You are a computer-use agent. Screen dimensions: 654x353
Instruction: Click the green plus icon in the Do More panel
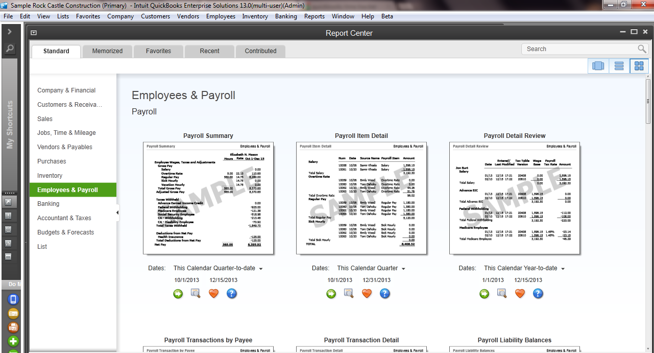click(13, 341)
